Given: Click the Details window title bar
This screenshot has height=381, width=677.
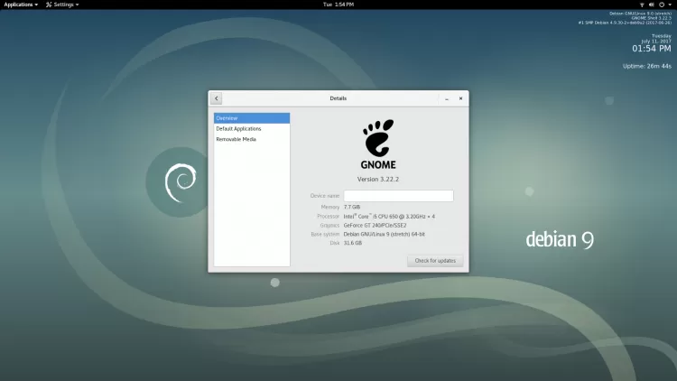Looking at the screenshot, I should pyautogui.click(x=338, y=98).
